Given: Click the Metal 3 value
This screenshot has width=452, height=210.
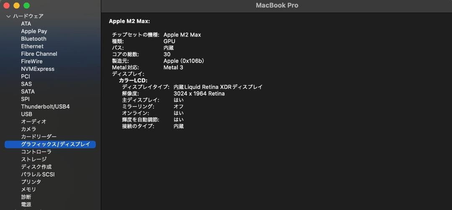Looking at the screenshot, I should point(173,67).
